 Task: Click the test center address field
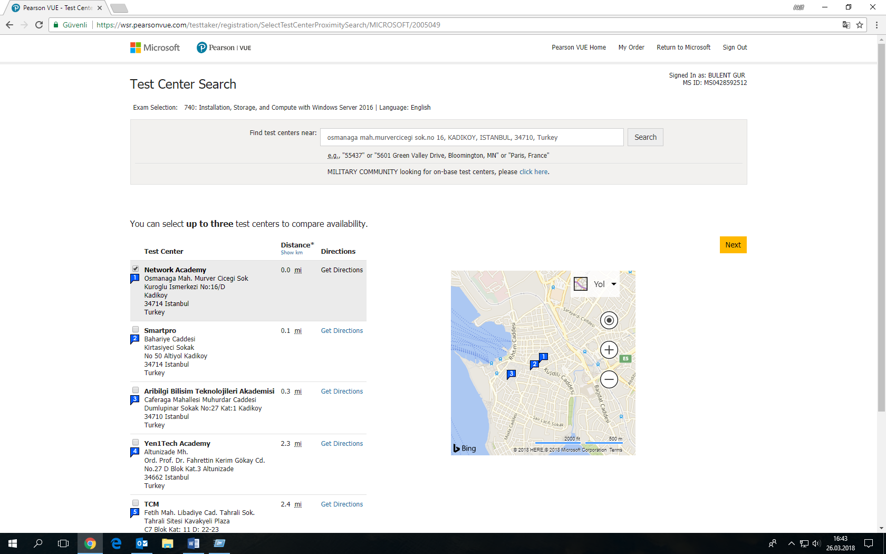472,137
